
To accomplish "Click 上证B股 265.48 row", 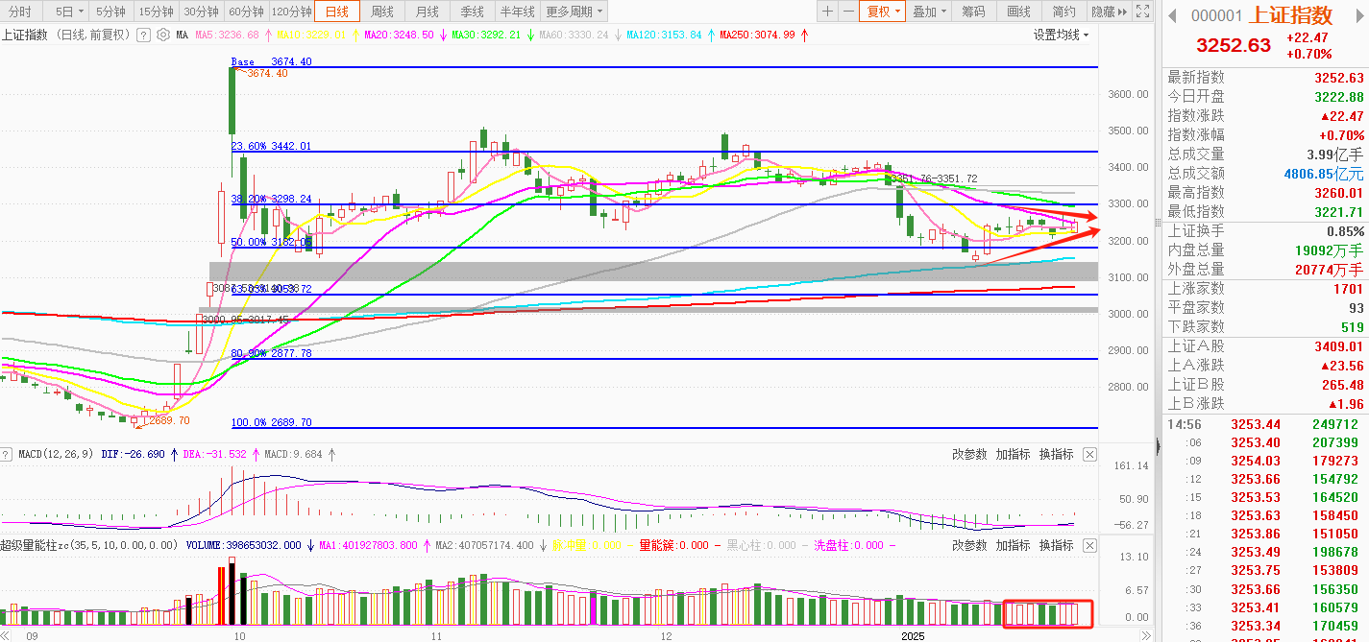I will point(1265,385).
